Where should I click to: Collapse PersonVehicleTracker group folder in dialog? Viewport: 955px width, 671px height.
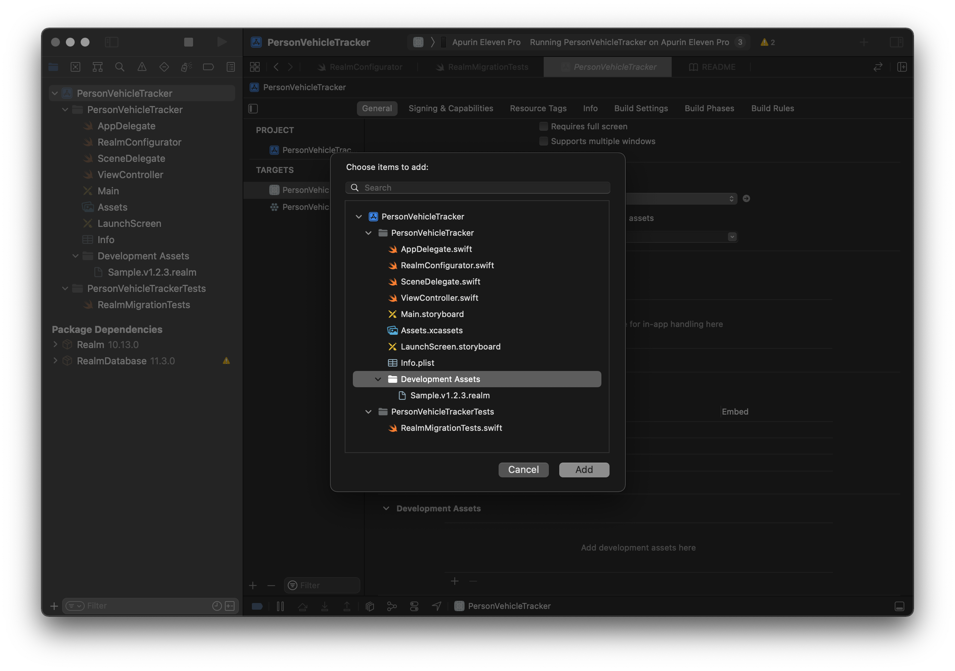click(368, 233)
